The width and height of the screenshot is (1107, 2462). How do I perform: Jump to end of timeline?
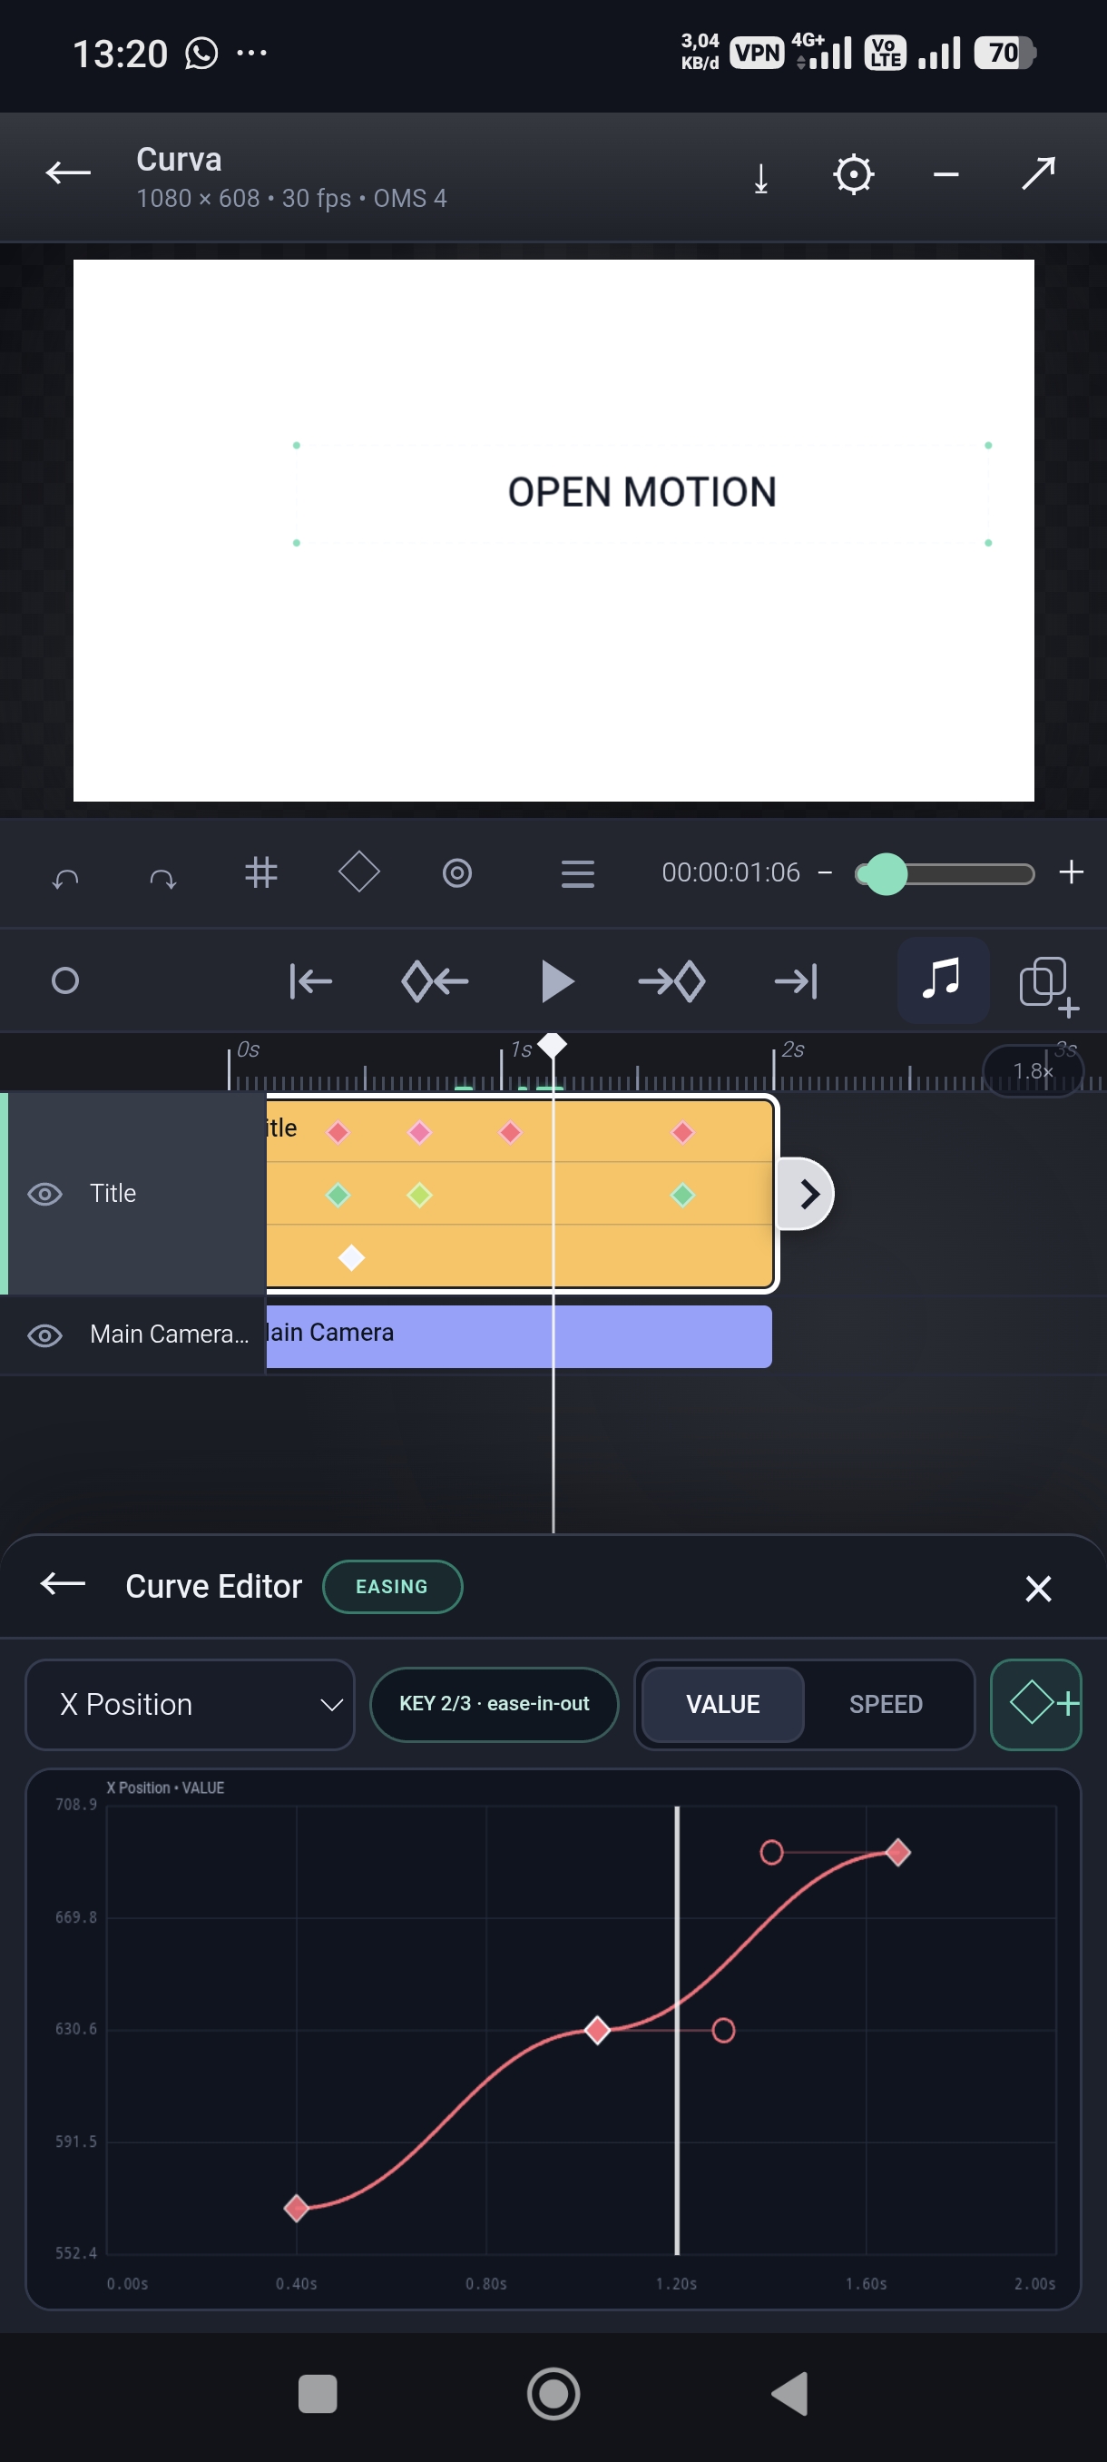tap(796, 980)
